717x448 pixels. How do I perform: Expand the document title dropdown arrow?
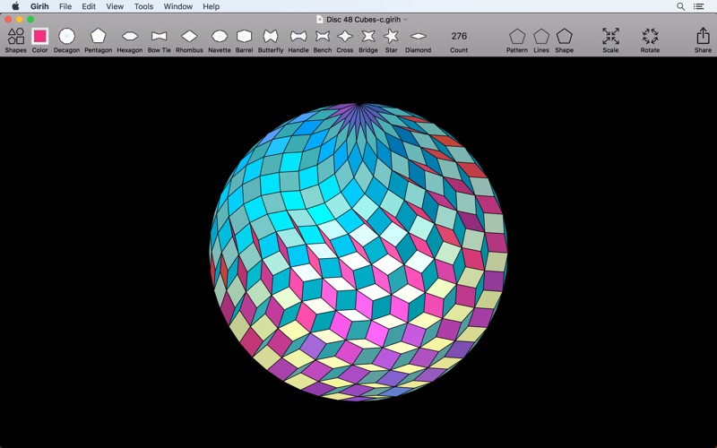pyautogui.click(x=406, y=19)
